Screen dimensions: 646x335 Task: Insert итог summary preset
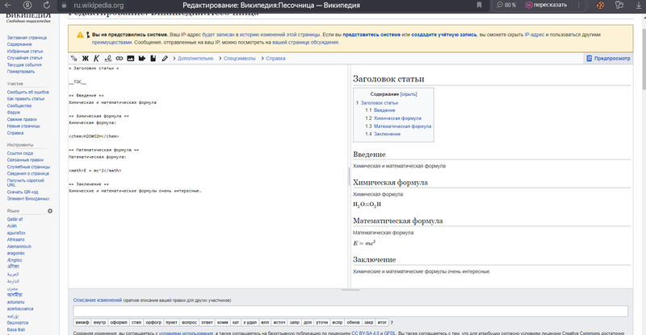click(x=382, y=323)
